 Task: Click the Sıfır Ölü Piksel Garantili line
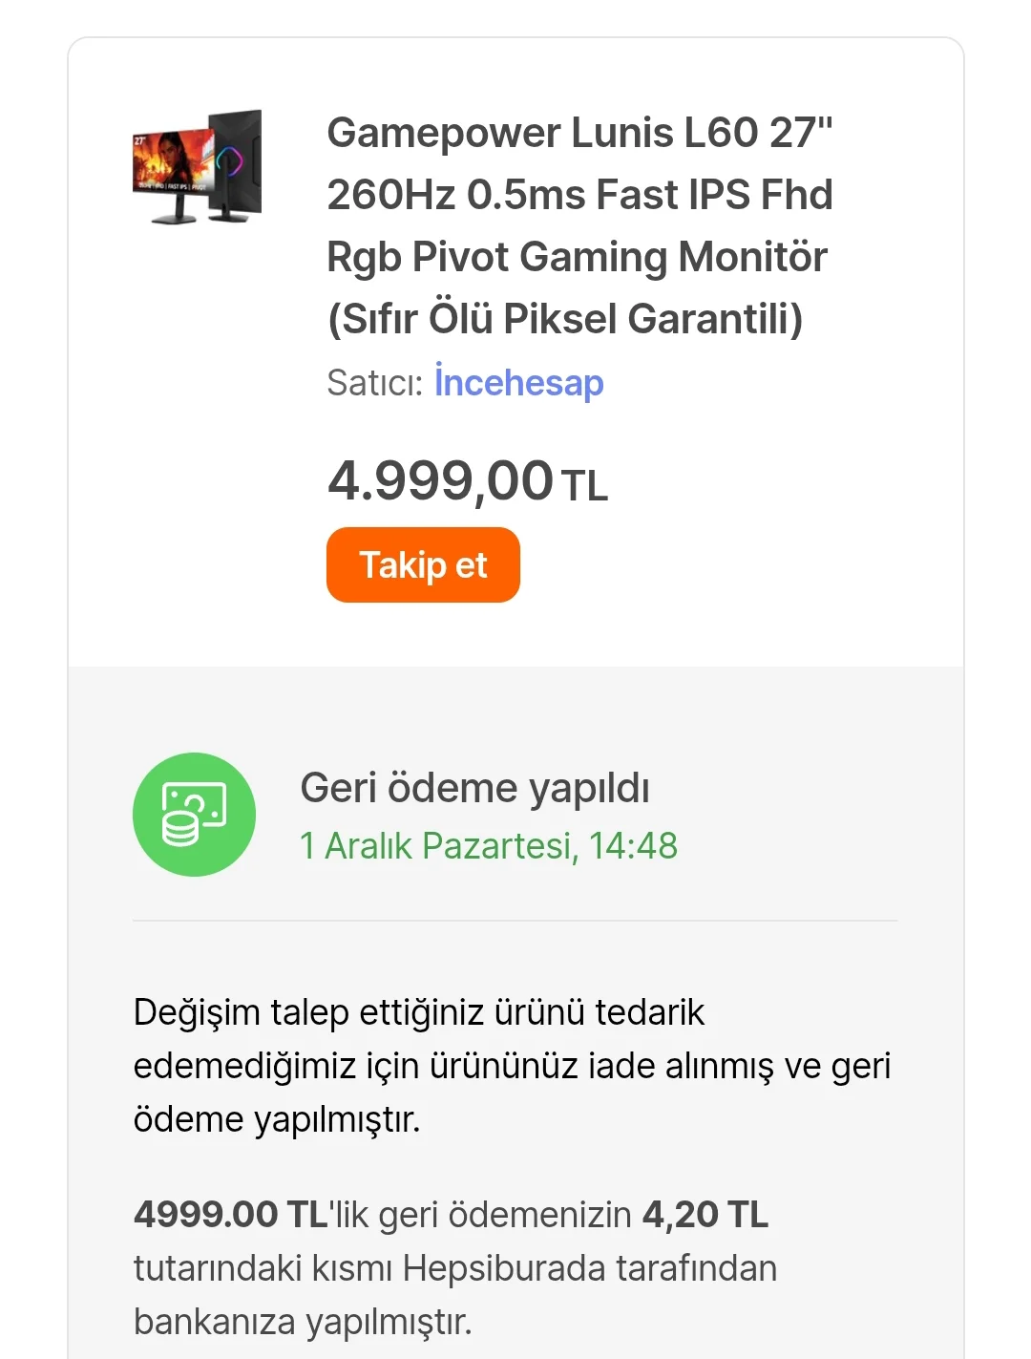point(564,319)
